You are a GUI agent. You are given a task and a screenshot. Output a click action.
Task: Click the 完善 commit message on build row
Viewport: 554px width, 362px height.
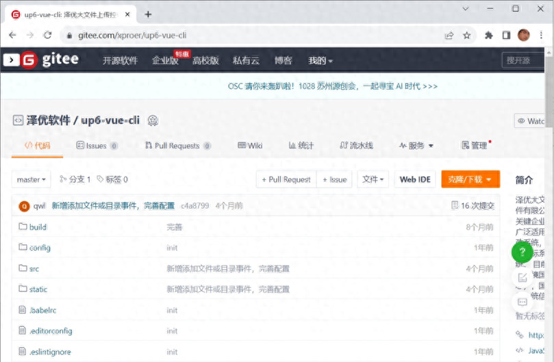coord(175,227)
